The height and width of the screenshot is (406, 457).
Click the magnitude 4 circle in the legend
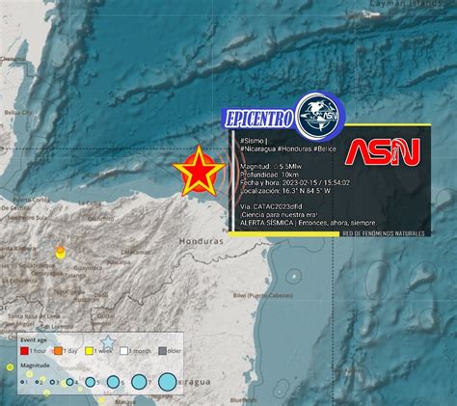(x=69, y=382)
